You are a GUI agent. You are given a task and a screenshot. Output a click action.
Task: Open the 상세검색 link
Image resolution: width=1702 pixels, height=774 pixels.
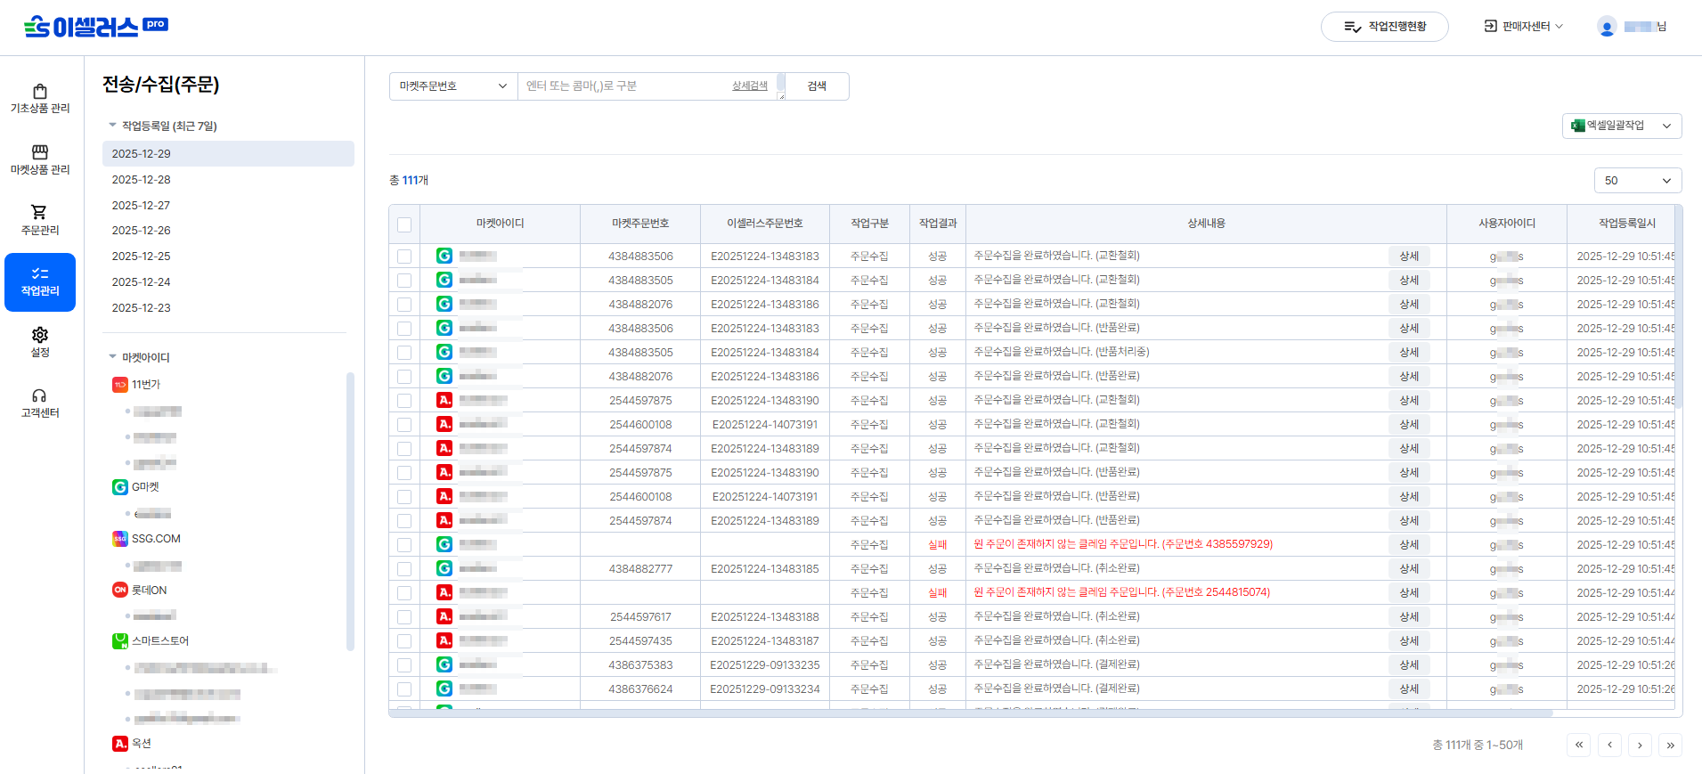tap(750, 86)
